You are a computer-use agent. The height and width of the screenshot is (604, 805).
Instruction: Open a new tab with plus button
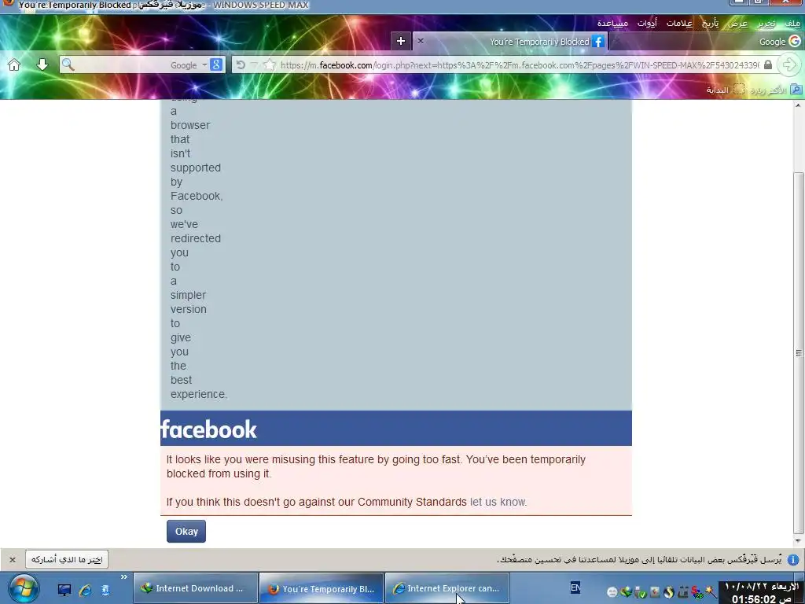(401, 41)
